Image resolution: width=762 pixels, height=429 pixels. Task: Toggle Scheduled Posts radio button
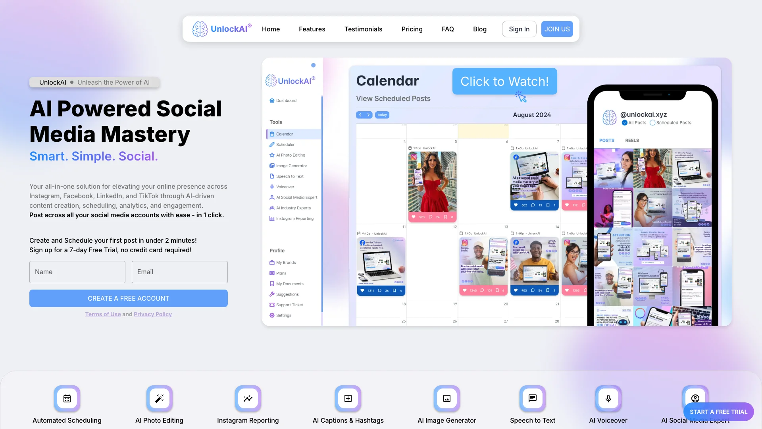(x=652, y=123)
